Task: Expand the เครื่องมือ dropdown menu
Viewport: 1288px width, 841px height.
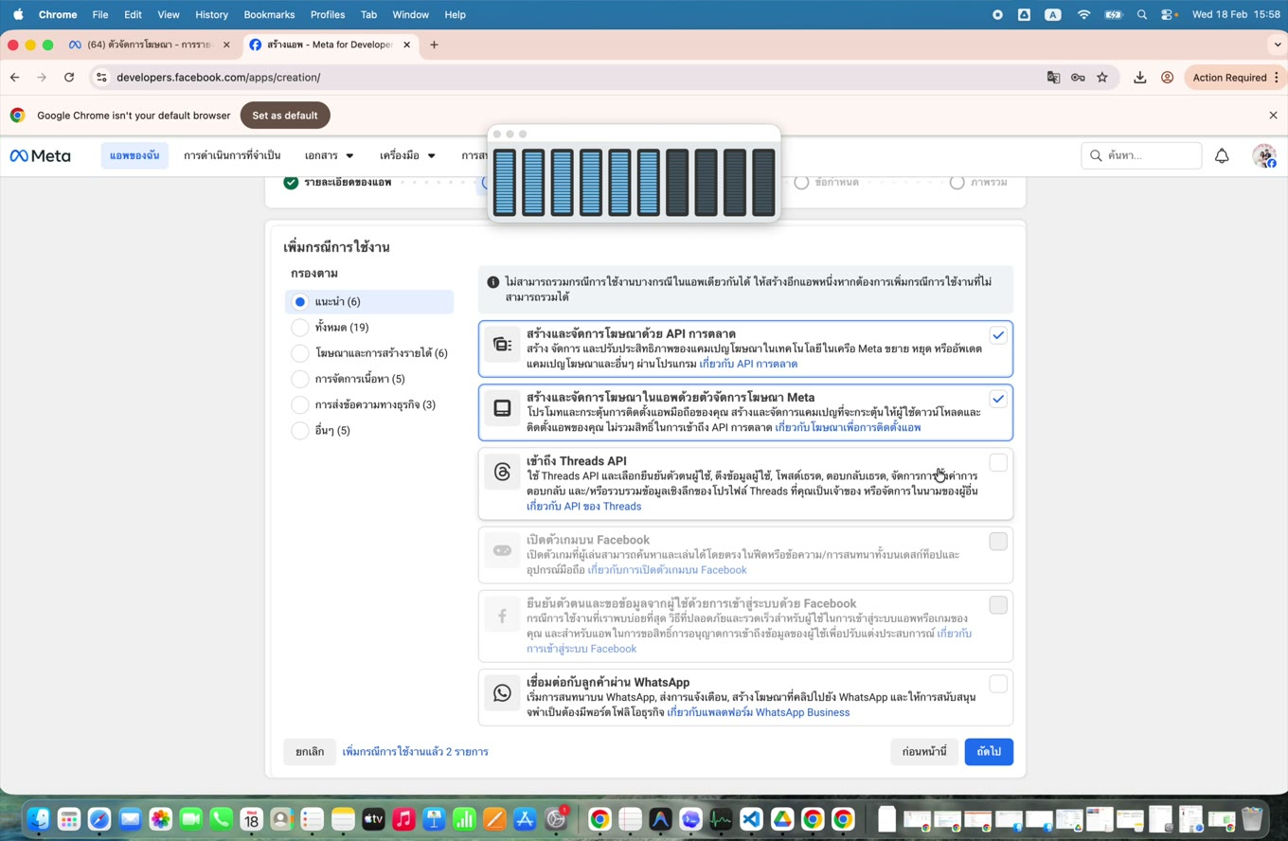Action: [x=407, y=155]
